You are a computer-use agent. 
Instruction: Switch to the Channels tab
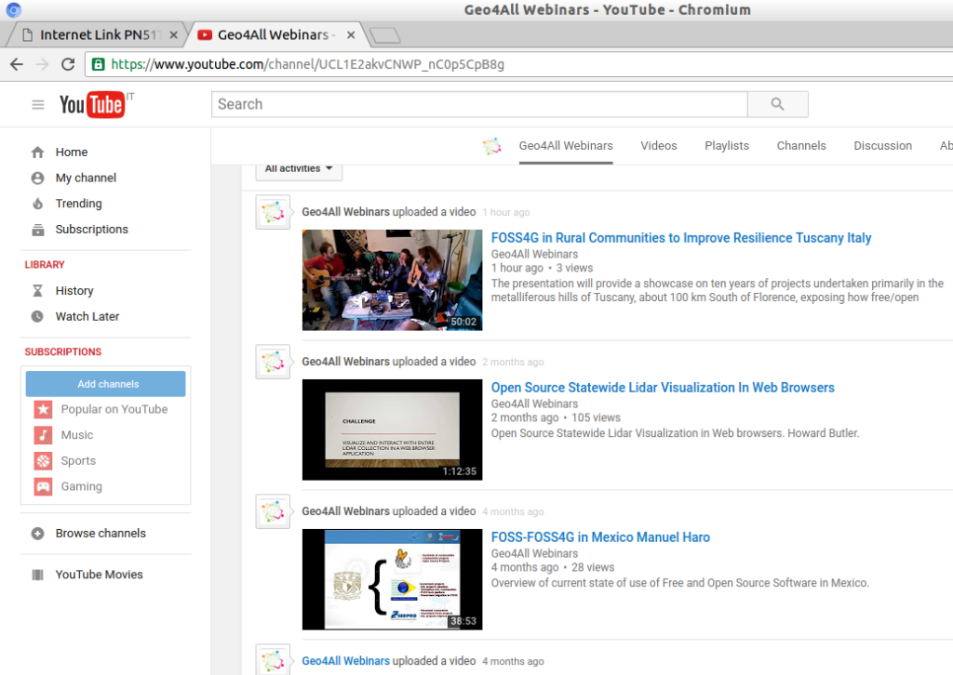coord(801,146)
